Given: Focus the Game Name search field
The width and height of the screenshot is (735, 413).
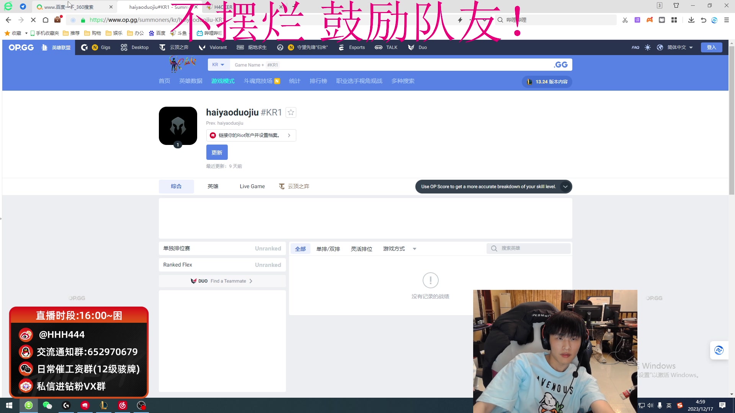Looking at the screenshot, I should pyautogui.click(x=390, y=65).
